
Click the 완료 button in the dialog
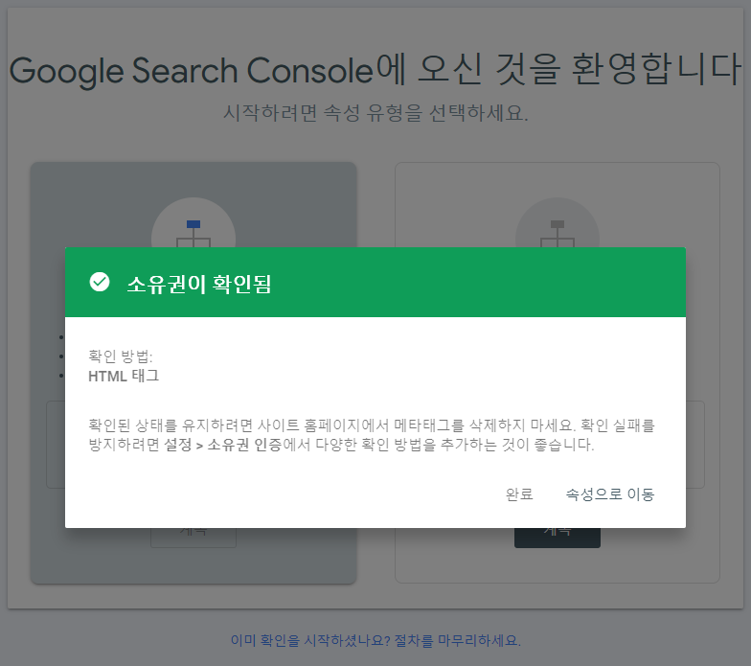(x=519, y=494)
